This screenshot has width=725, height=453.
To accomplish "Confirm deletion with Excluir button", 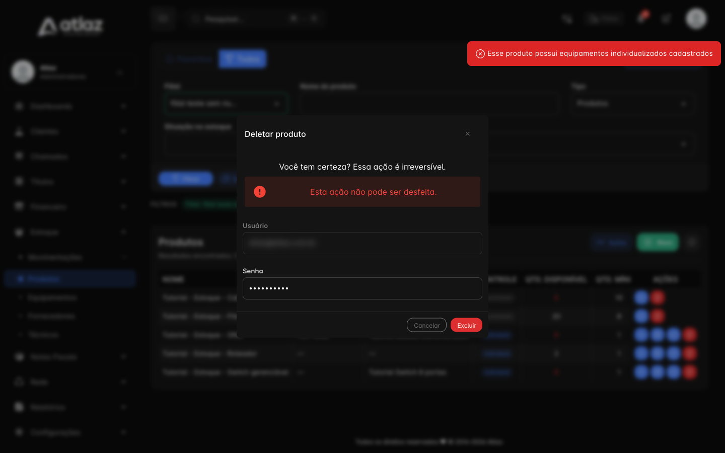I will coord(466,325).
